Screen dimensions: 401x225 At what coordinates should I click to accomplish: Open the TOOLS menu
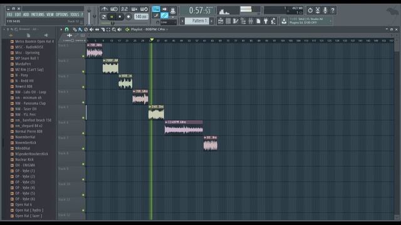coord(75,14)
